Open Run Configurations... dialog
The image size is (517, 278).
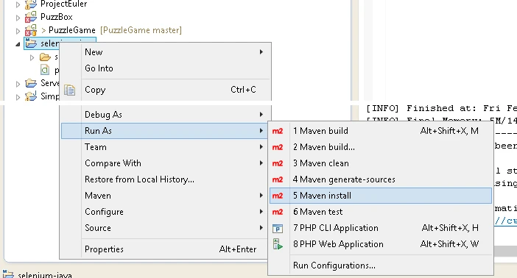(x=381, y=265)
